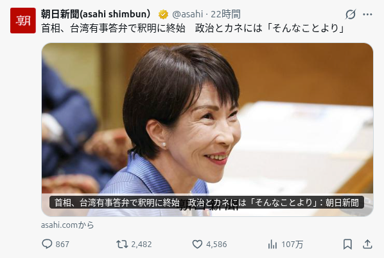Open the @asahi handle link

[188, 14]
